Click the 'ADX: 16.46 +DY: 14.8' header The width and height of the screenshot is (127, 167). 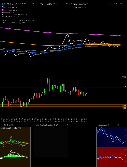click(x=11, y=128)
